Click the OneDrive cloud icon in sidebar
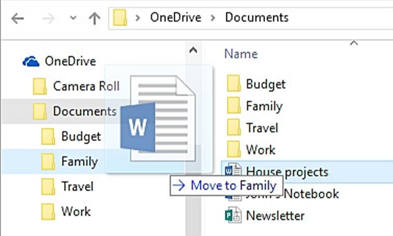The height and width of the screenshot is (236, 393). (x=31, y=61)
